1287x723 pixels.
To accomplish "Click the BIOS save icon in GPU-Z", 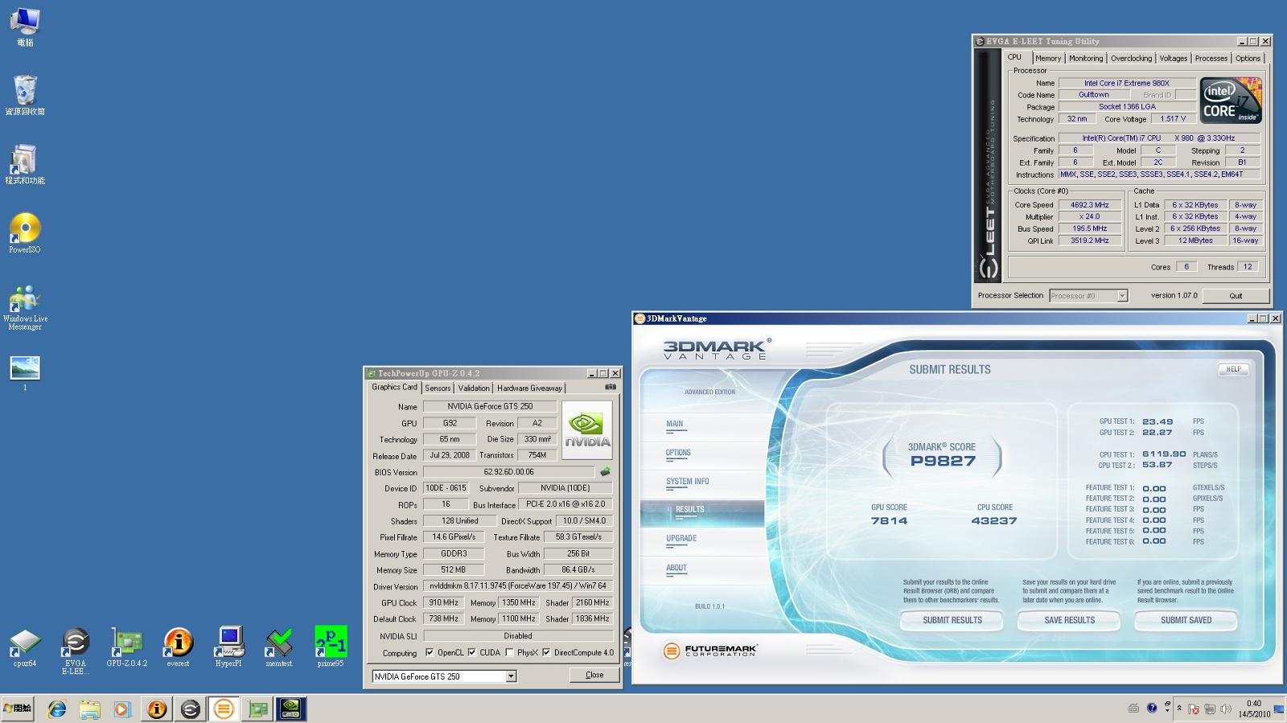I will (605, 472).
